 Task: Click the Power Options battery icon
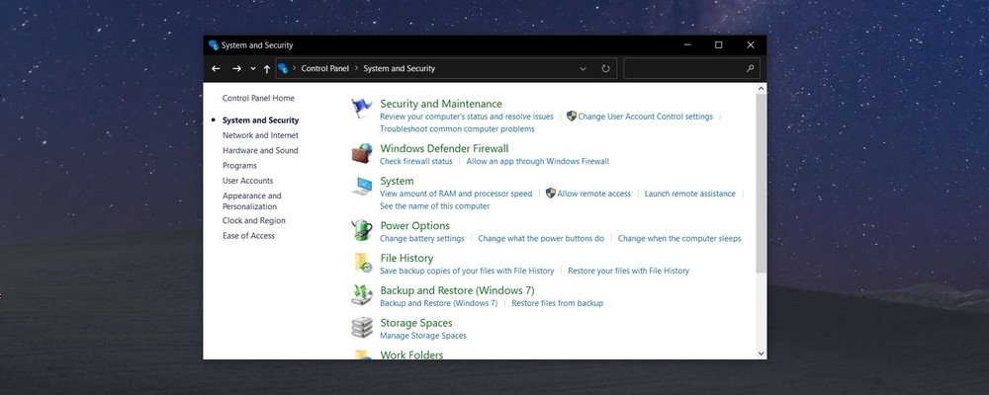(362, 230)
